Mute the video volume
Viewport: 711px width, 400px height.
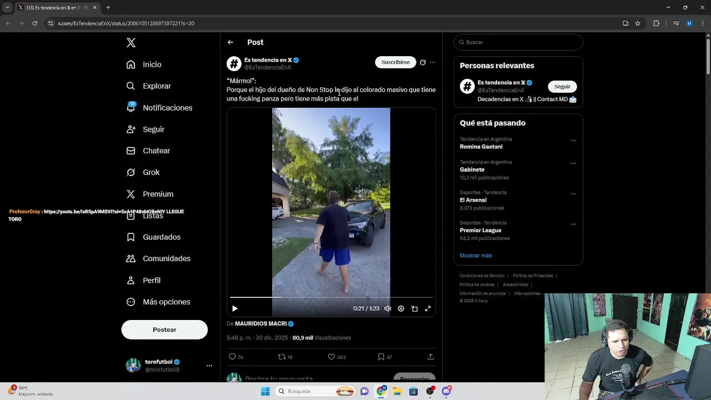pos(388,308)
